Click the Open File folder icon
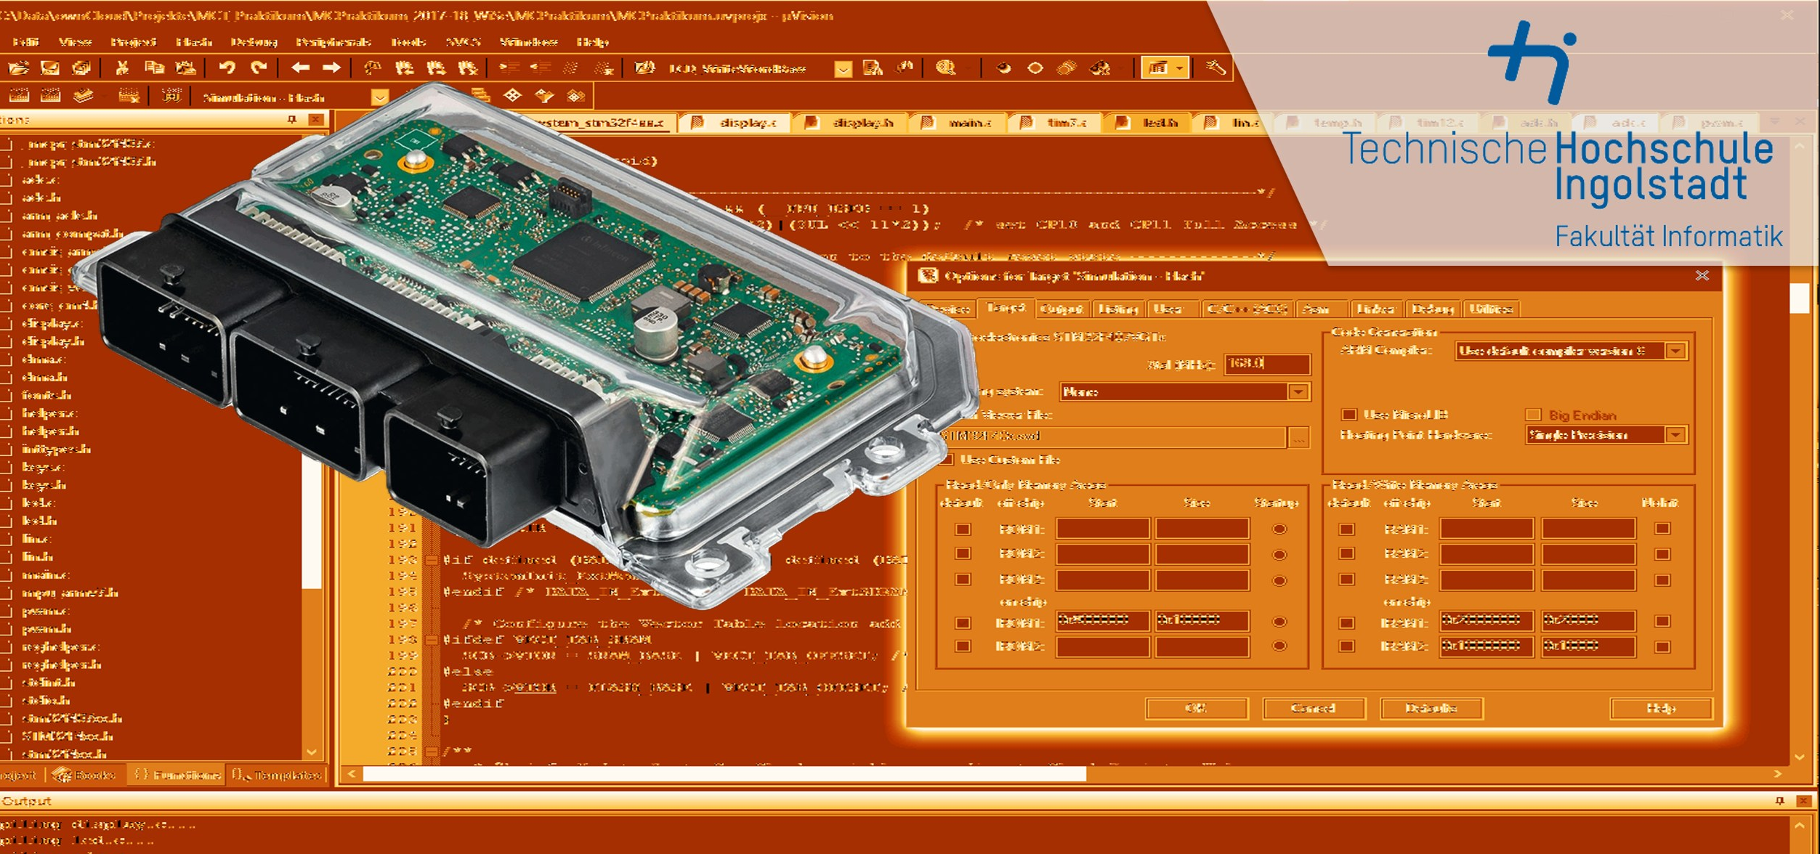 coord(18,68)
